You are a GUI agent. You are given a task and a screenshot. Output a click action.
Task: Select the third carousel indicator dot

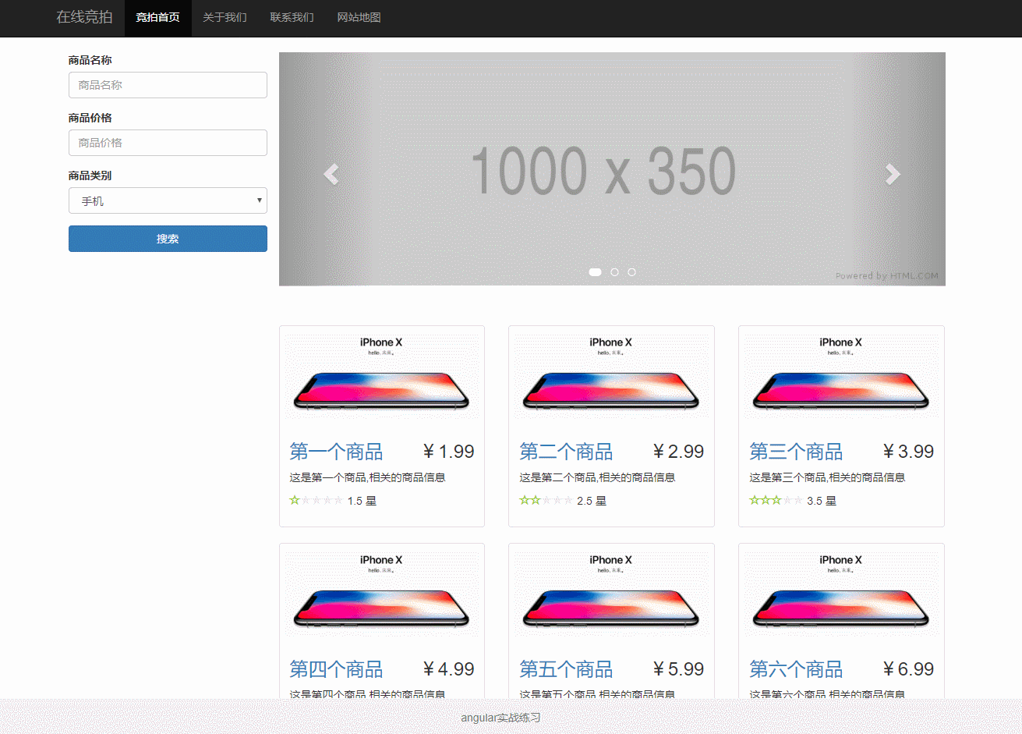(x=631, y=272)
